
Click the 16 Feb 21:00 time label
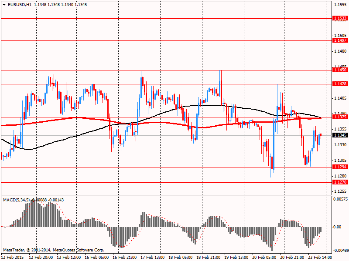(125, 257)
